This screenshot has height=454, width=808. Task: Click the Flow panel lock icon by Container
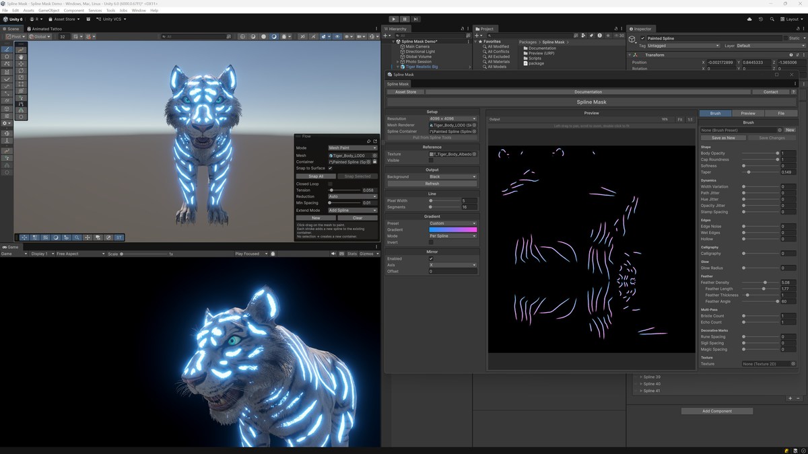click(x=374, y=162)
